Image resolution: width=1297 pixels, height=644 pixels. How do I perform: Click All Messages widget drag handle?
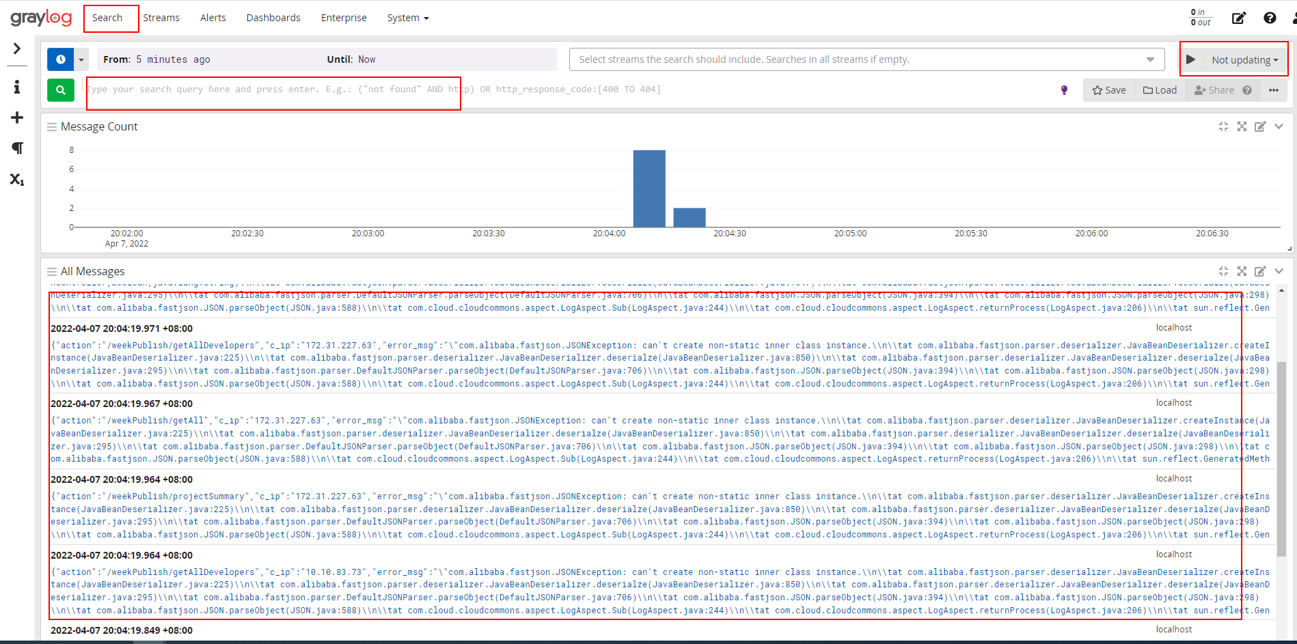pos(52,272)
